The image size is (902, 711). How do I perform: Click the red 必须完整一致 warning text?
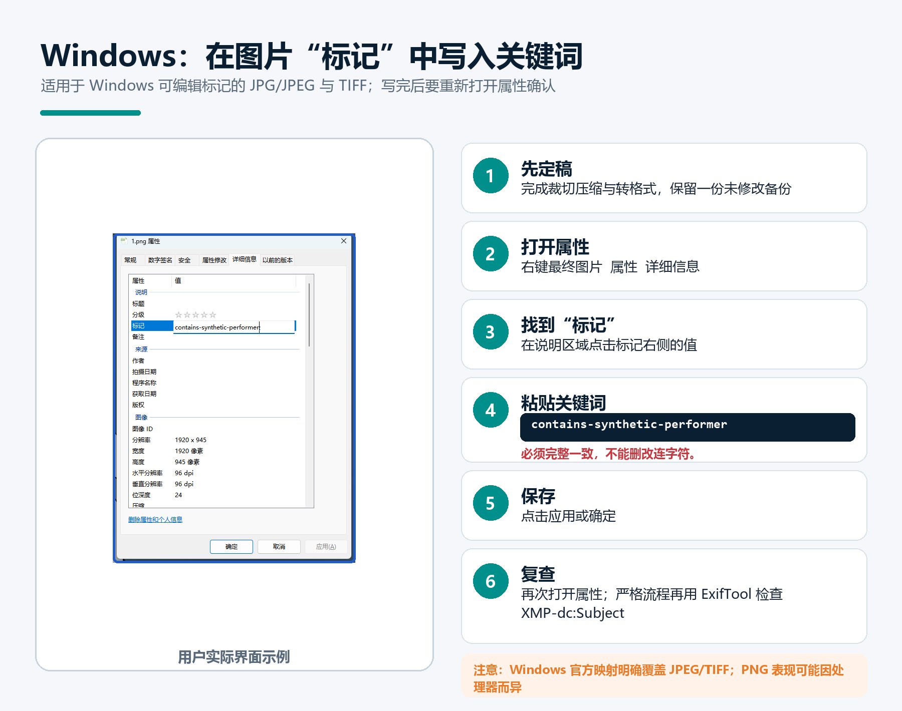point(608,454)
